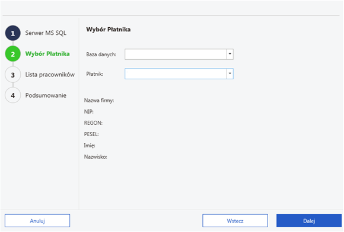The width and height of the screenshot is (344, 232).
Task: Click the Anuluj button
Action: pos(37,221)
